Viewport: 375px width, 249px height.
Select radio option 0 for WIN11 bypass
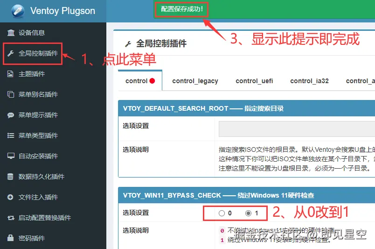[222, 213]
